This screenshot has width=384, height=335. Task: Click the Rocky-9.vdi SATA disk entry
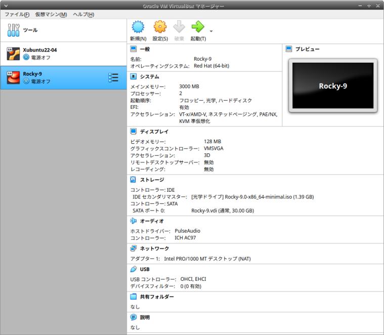pos(223,211)
